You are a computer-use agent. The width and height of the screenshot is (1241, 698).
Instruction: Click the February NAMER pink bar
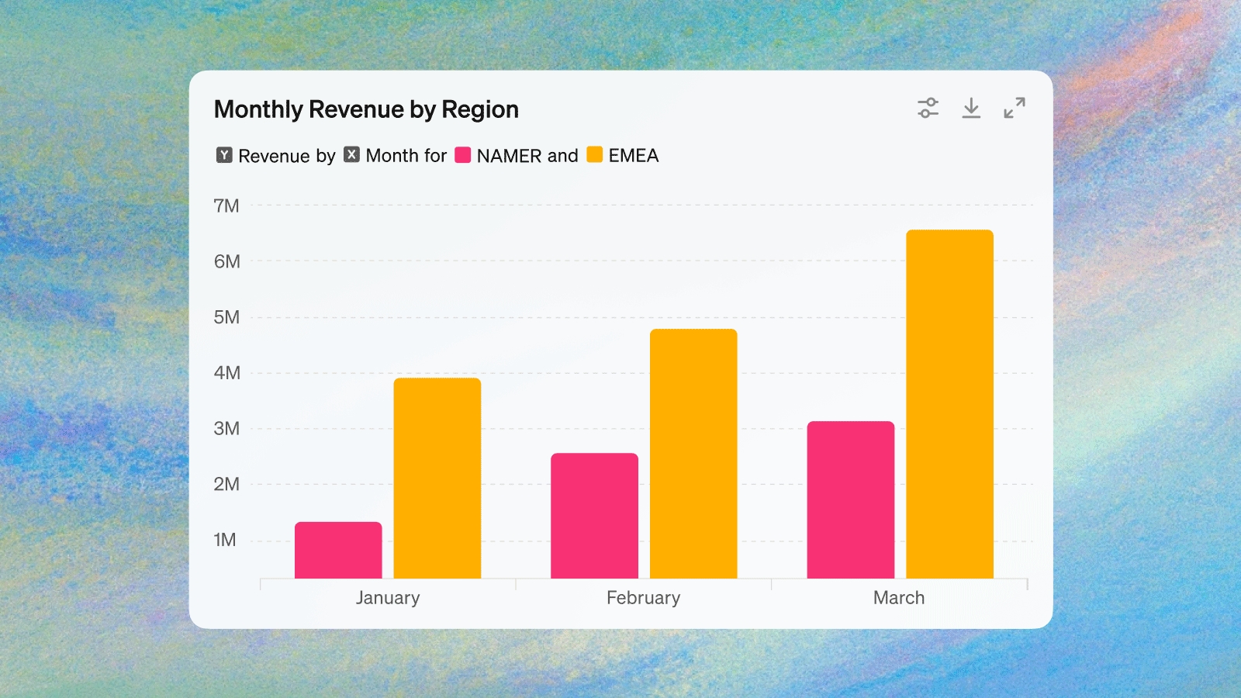coord(595,516)
